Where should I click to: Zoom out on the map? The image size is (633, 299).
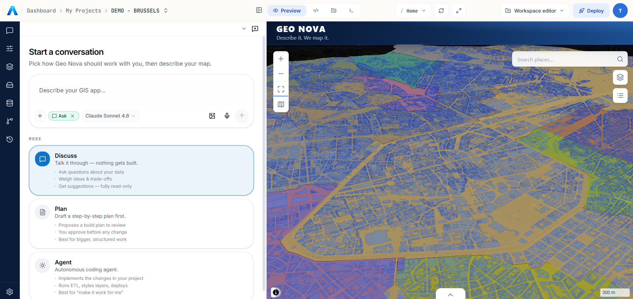281,74
